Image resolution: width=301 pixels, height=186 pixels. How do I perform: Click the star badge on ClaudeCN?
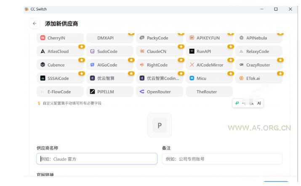click(x=181, y=47)
